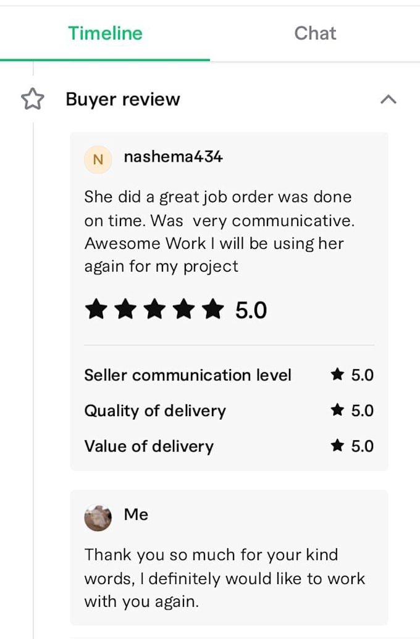Viewport: 420px width, 639px height.
Task: Click star icon beside Seller communication level
Action: 338,374
